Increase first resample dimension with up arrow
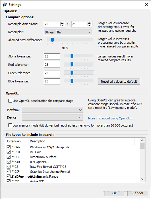 click(x=62, y=23)
